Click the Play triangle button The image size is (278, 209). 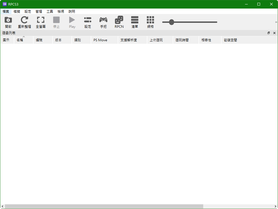(x=72, y=20)
